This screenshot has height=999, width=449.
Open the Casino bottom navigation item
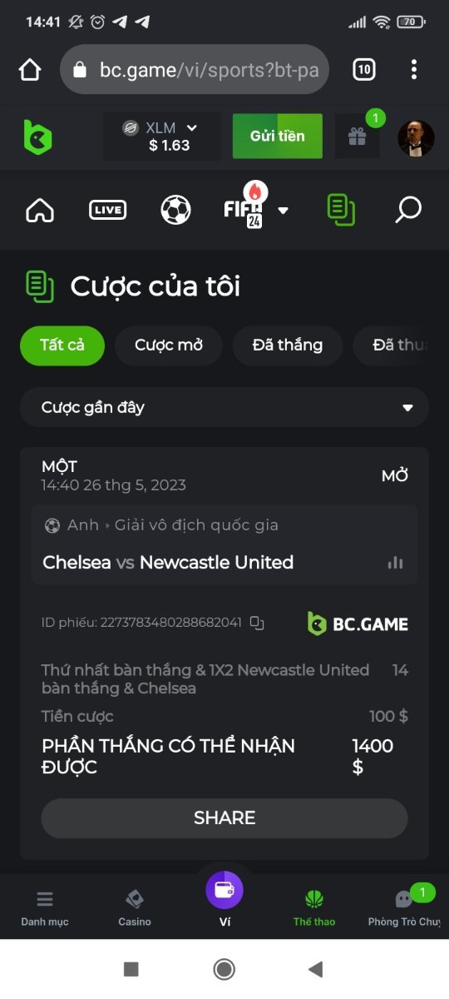(x=135, y=907)
